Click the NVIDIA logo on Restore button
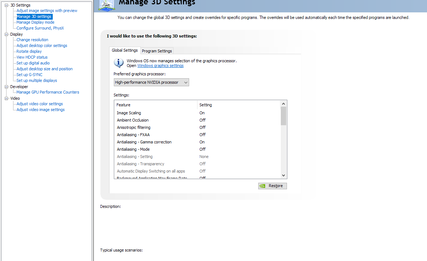 pyautogui.click(x=263, y=186)
